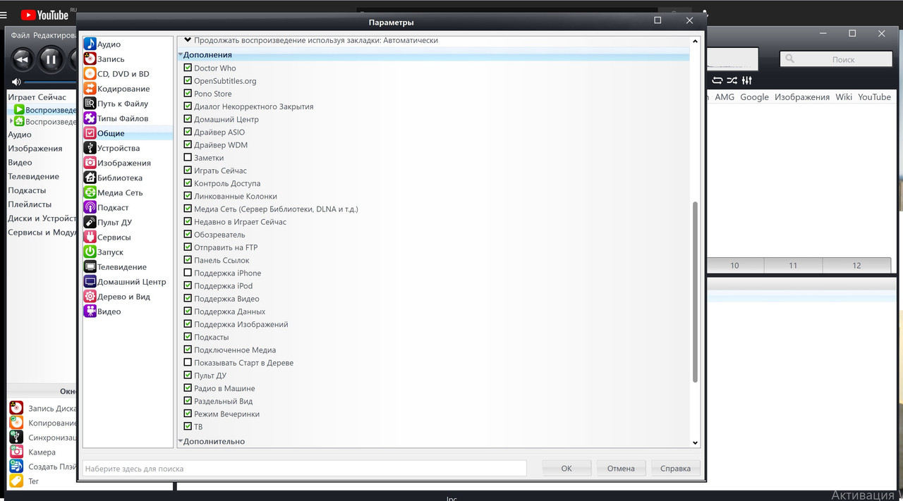The width and height of the screenshot is (903, 501).
Task: Open the YouTube link tab
Action: [874, 97]
